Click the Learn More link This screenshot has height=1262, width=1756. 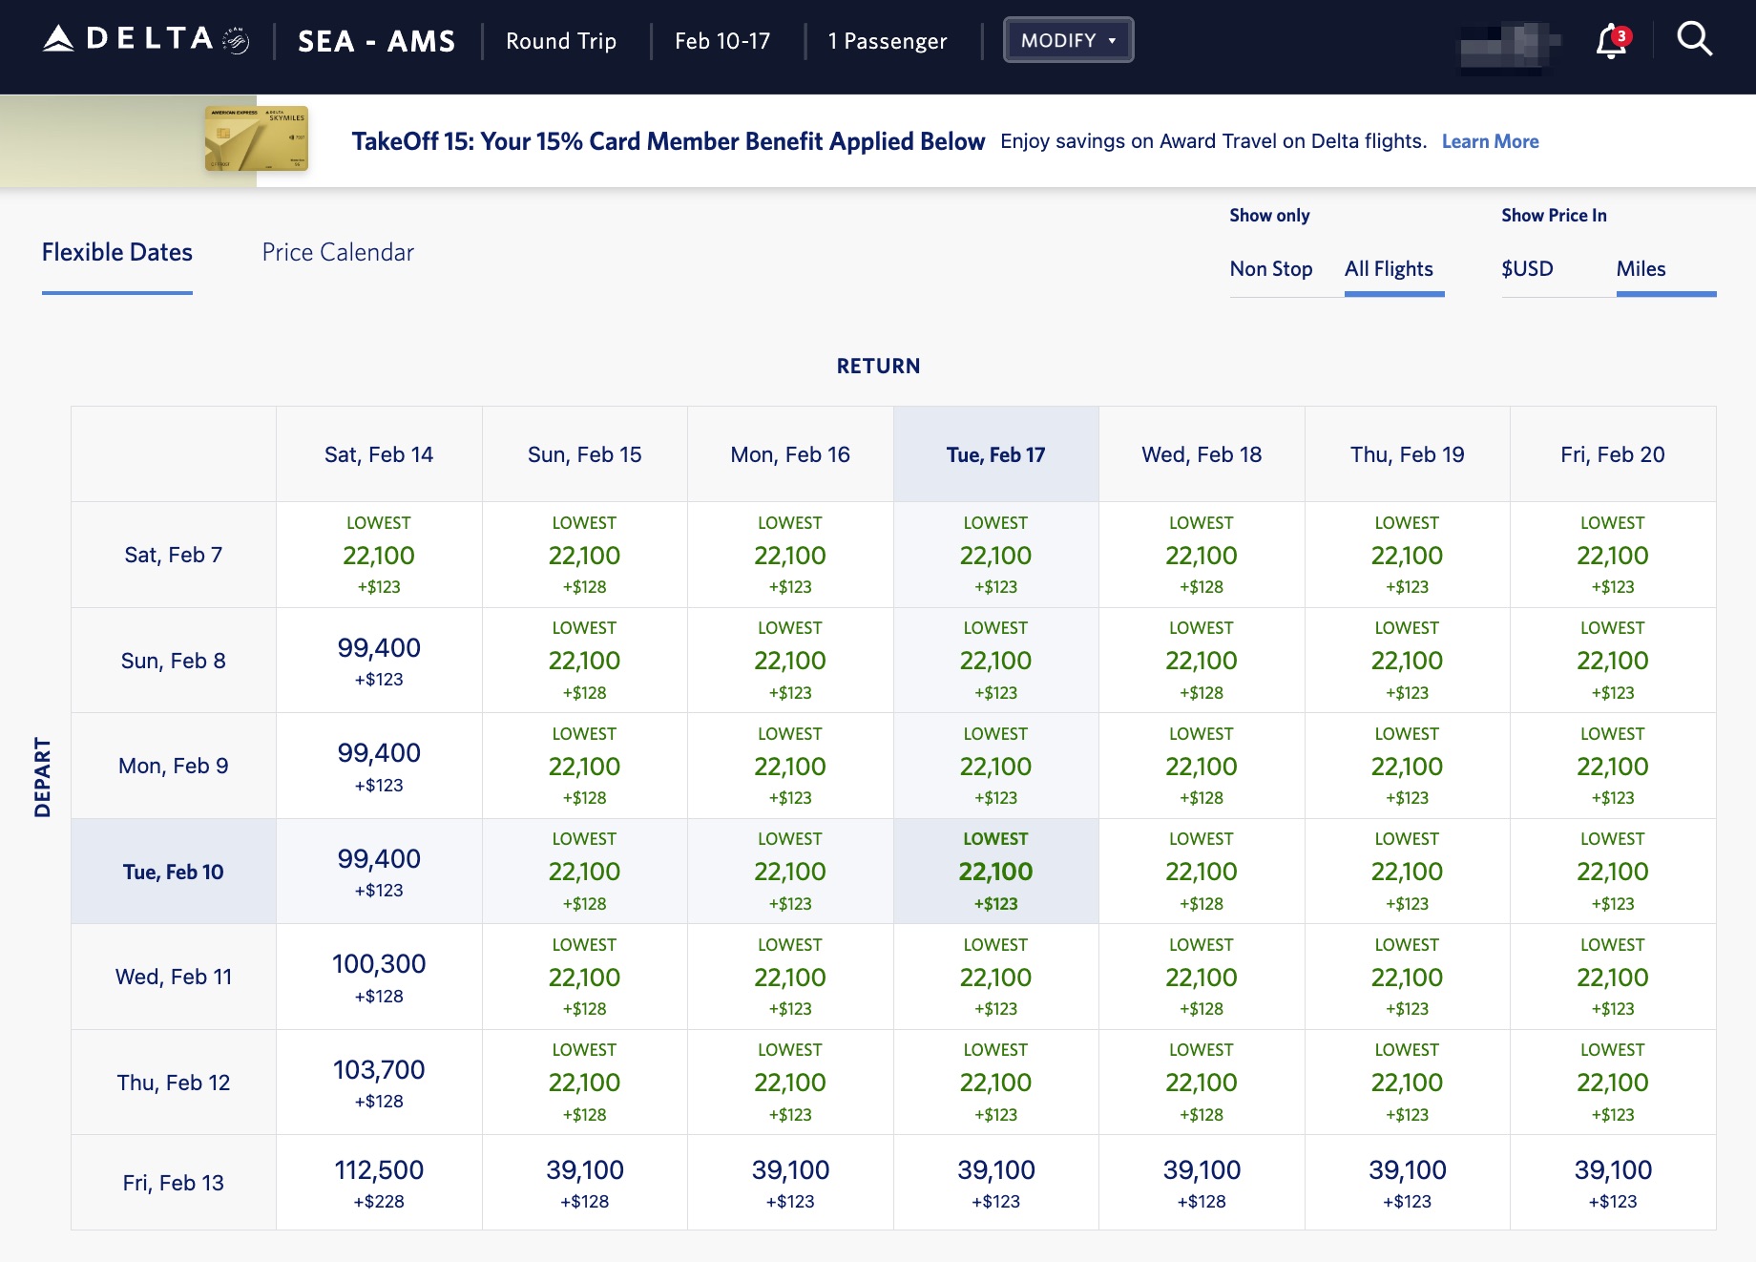click(x=1491, y=141)
